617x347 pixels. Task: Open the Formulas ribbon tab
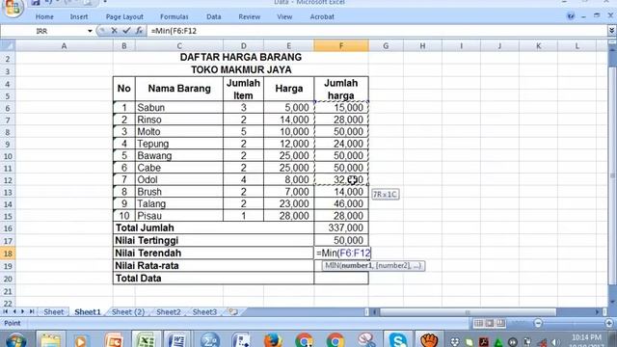(174, 17)
